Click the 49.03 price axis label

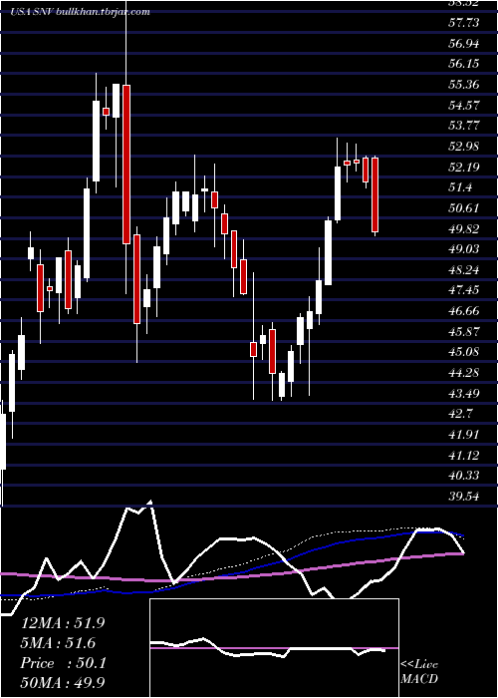pos(463,249)
